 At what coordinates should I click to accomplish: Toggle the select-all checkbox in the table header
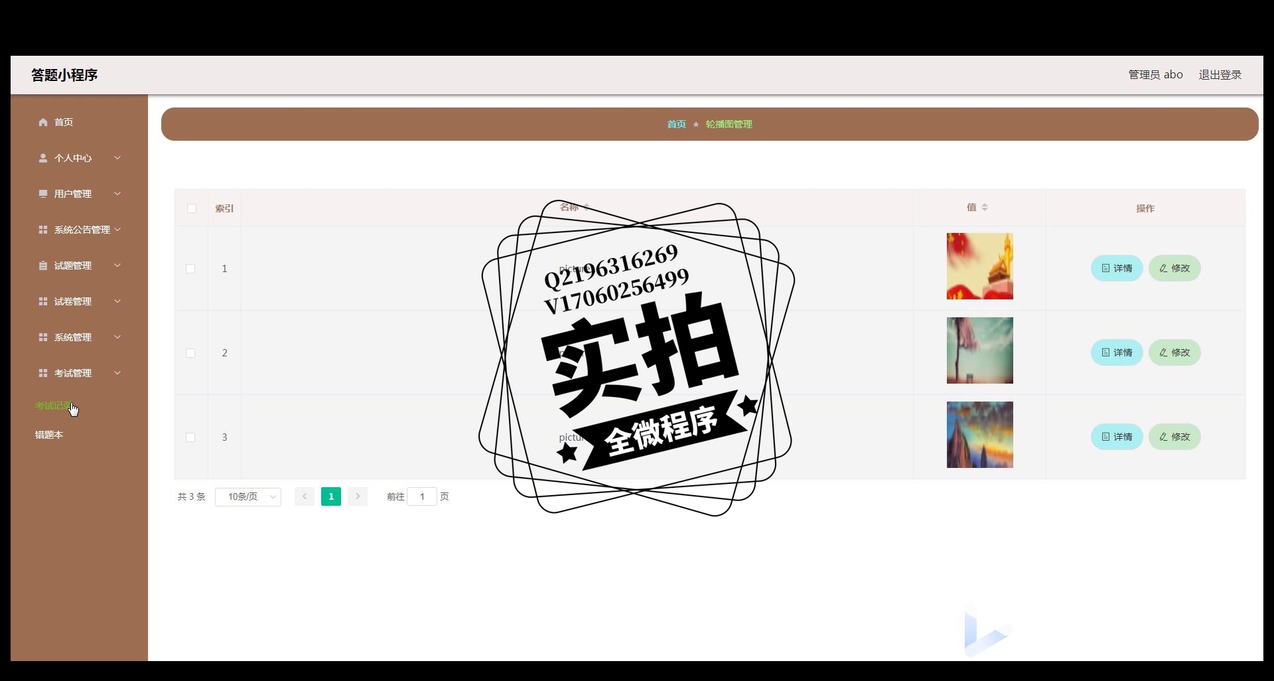[x=192, y=208]
